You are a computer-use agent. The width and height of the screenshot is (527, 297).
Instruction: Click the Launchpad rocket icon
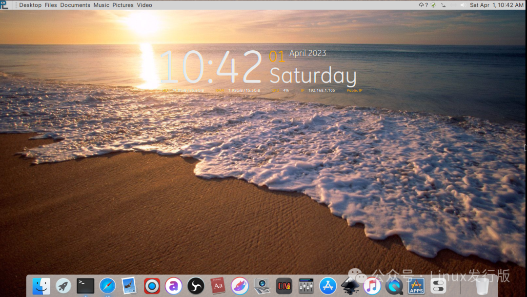(63, 286)
